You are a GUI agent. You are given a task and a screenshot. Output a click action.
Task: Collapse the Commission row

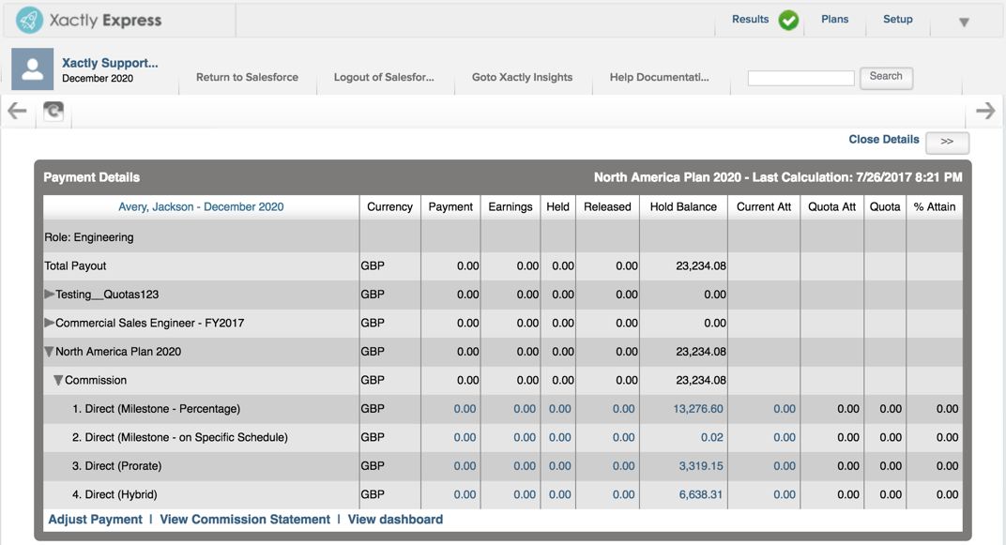[x=58, y=380]
